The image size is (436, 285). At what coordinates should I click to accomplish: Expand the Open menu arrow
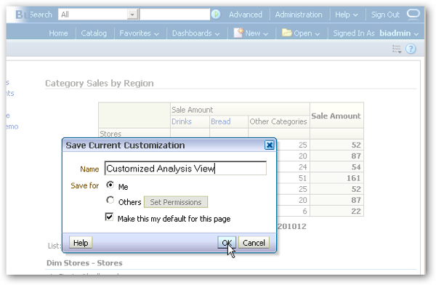(x=318, y=34)
